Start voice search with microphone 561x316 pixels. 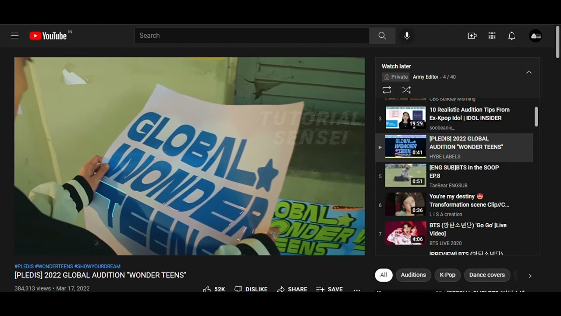[x=407, y=36]
